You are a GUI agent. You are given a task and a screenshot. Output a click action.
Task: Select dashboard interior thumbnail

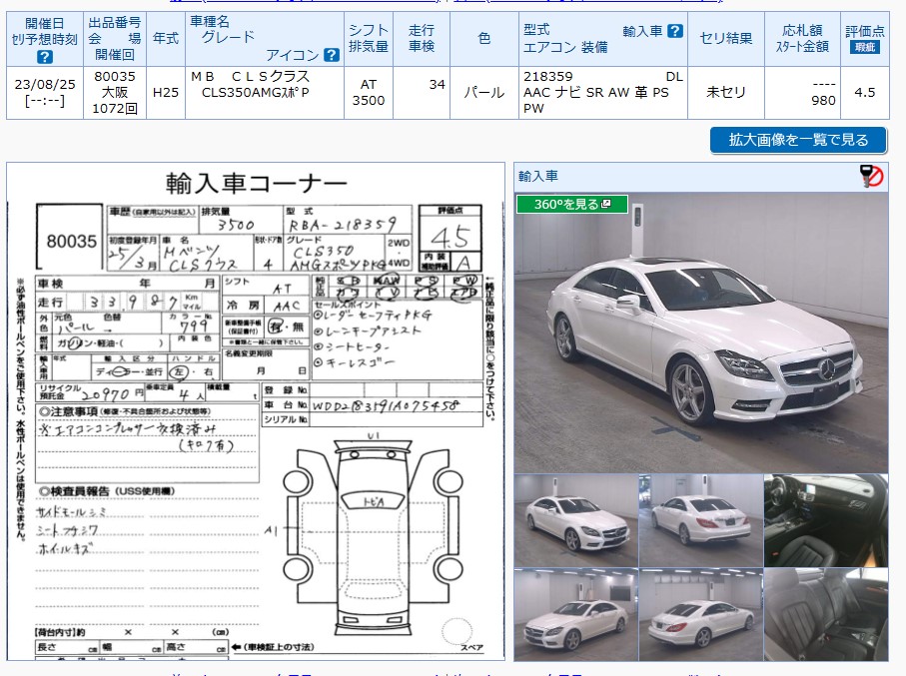point(826,520)
